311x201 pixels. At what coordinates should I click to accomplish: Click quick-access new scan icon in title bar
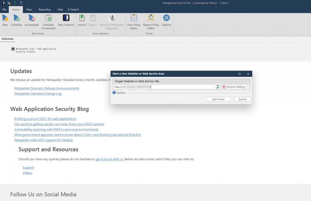pos(9,3)
